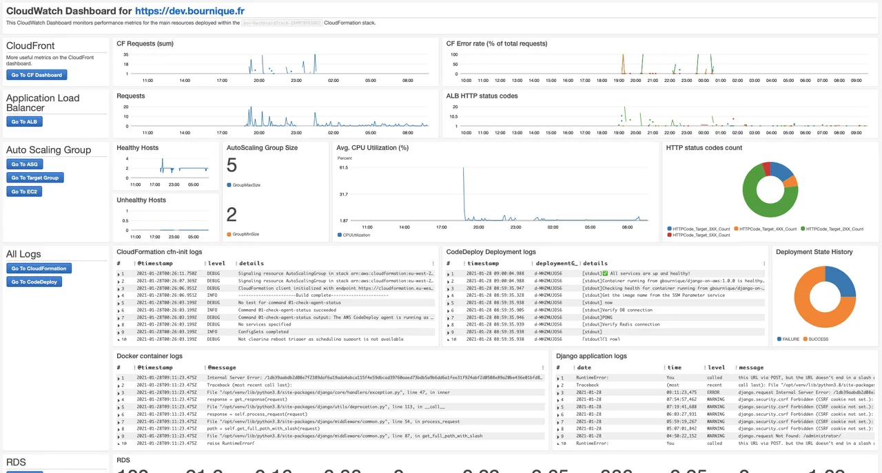Image resolution: width=882 pixels, height=473 pixels.
Task: Click the column handle after cfn-init details header
Action: [x=433, y=263]
